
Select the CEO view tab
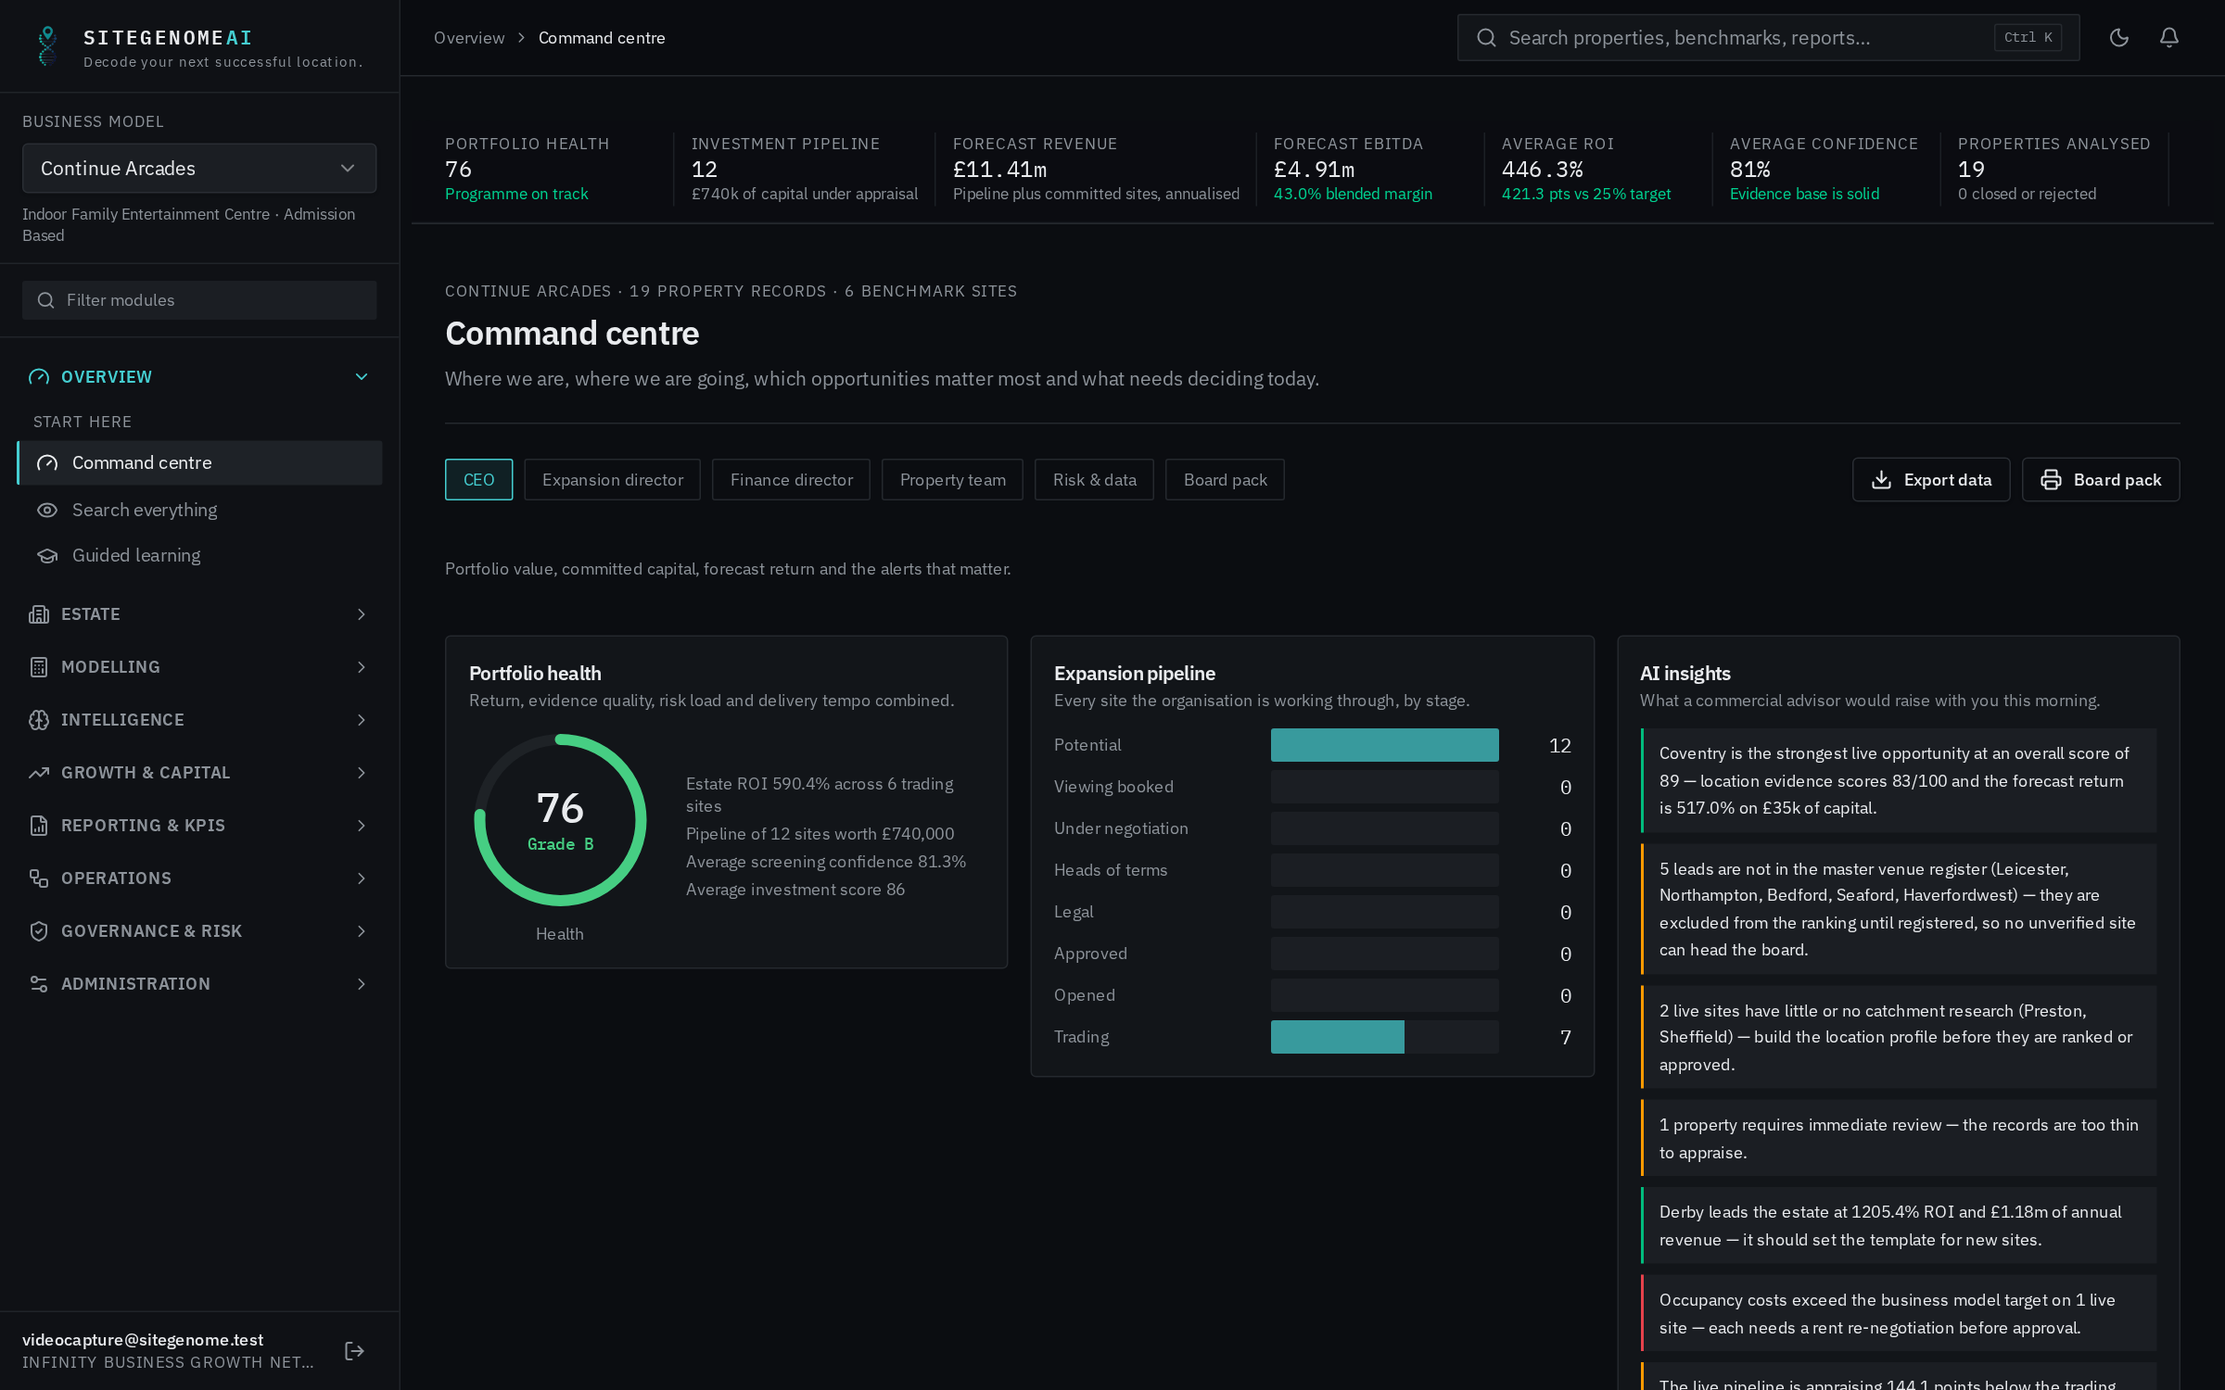point(478,480)
